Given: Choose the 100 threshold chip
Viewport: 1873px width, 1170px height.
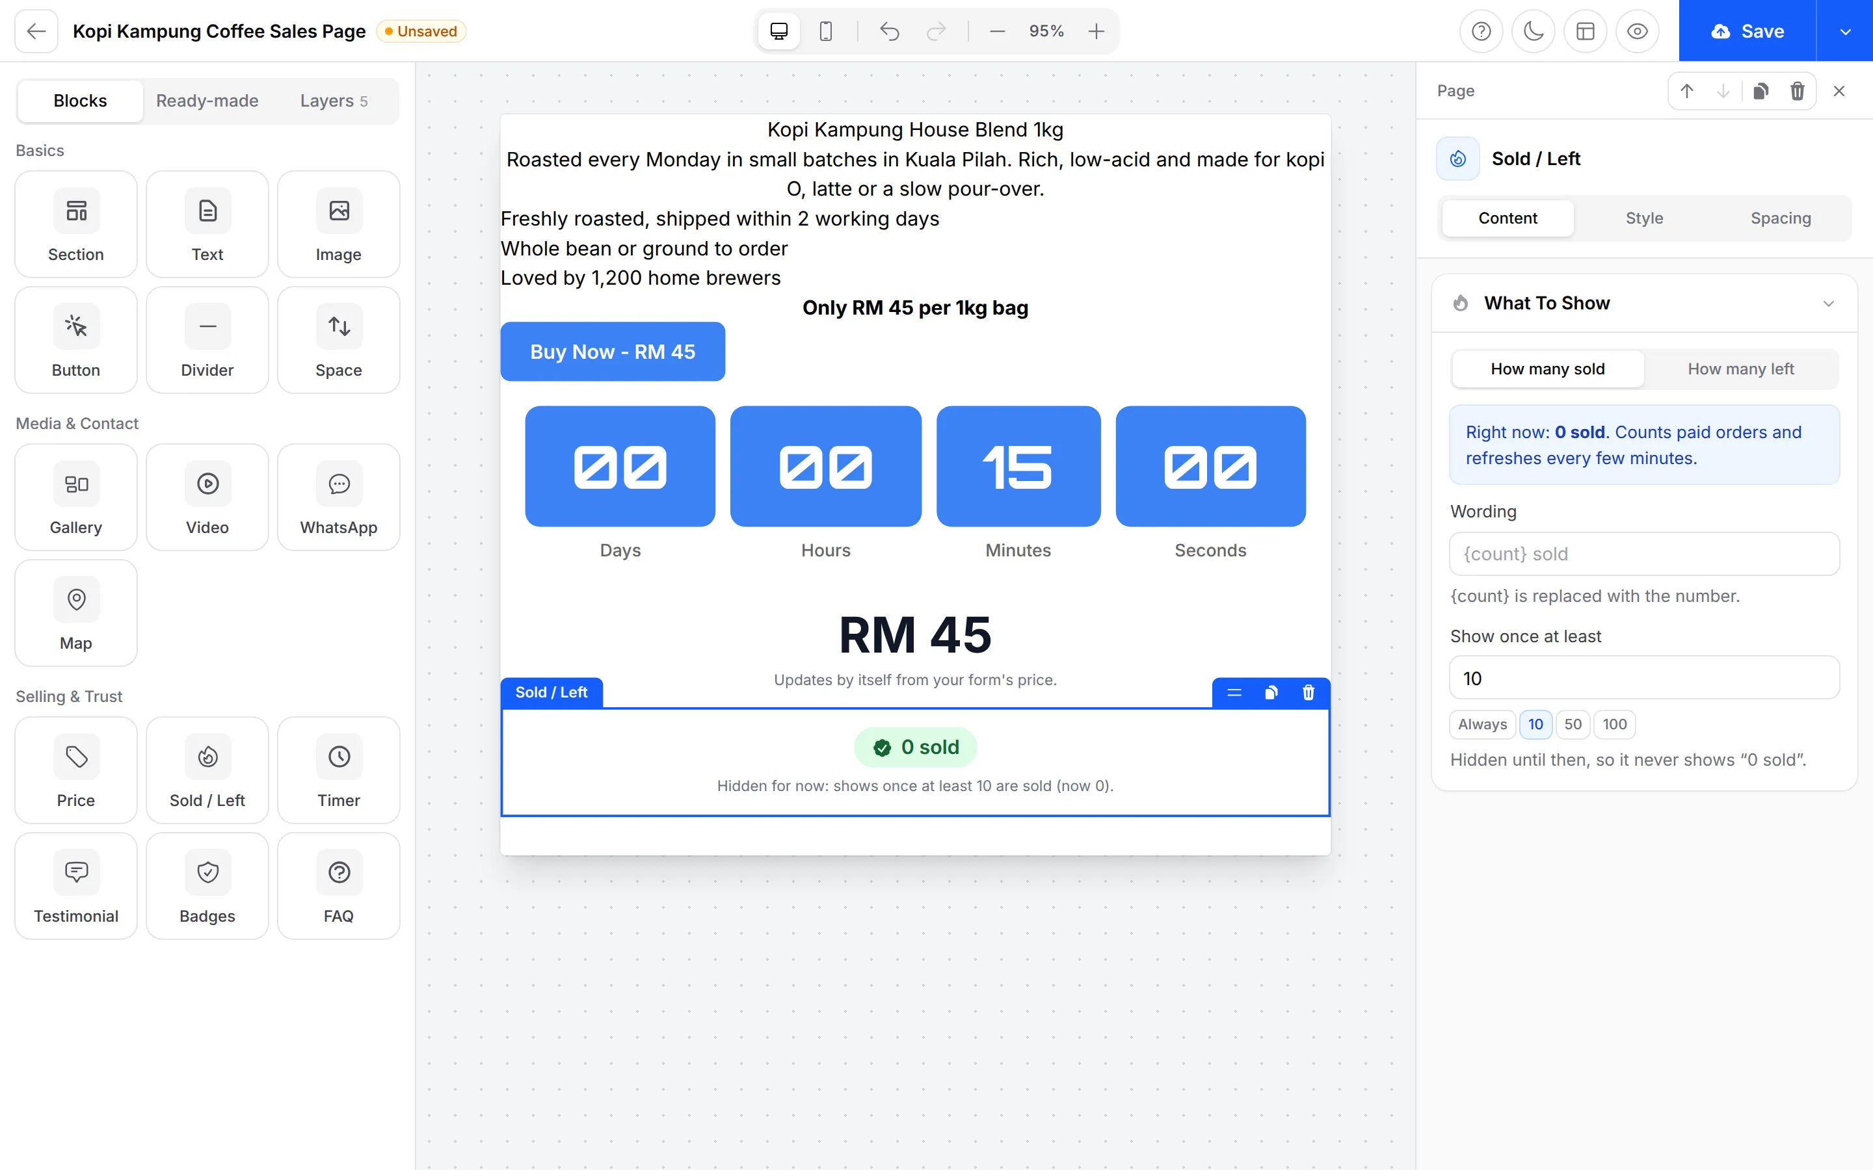Looking at the screenshot, I should click(1615, 724).
